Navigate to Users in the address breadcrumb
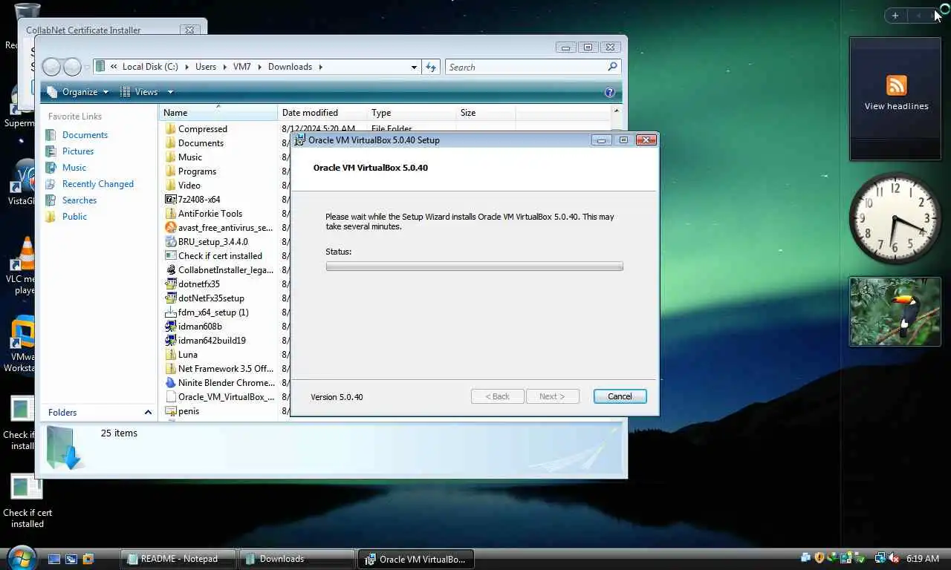 [206, 67]
